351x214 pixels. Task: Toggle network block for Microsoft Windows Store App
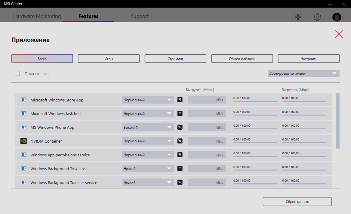click(x=180, y=100)
